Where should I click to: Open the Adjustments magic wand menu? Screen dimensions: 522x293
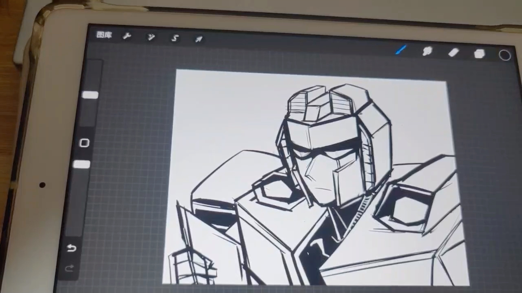click(151, 37)
